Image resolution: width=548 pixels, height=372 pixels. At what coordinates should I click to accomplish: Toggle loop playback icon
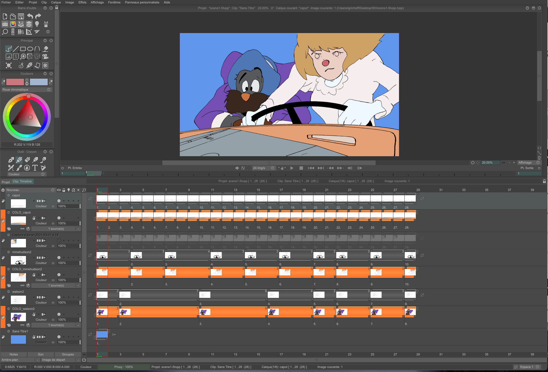pos(243,168)
